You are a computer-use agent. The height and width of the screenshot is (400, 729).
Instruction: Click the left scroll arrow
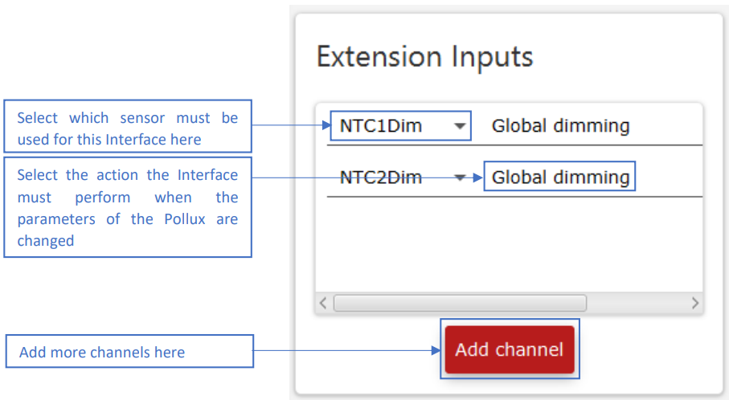coord(323,304)
